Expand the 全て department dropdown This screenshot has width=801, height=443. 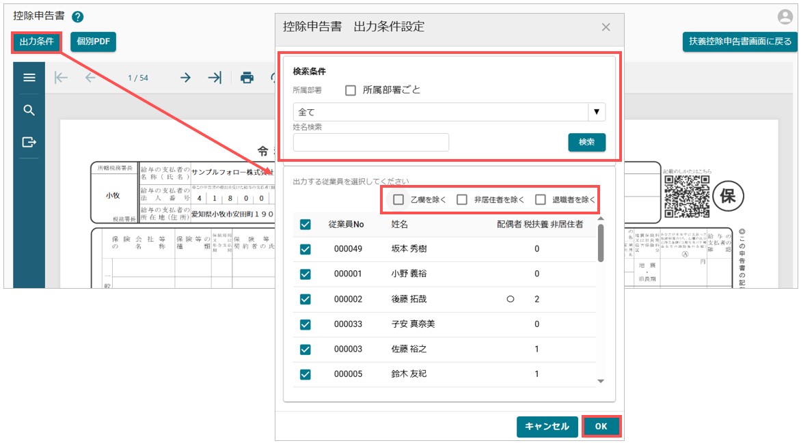click(x=596, y=112)
